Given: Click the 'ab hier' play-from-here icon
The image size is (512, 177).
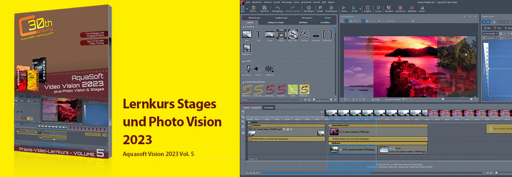Looking at the screenshot, I should coord(354,8).
